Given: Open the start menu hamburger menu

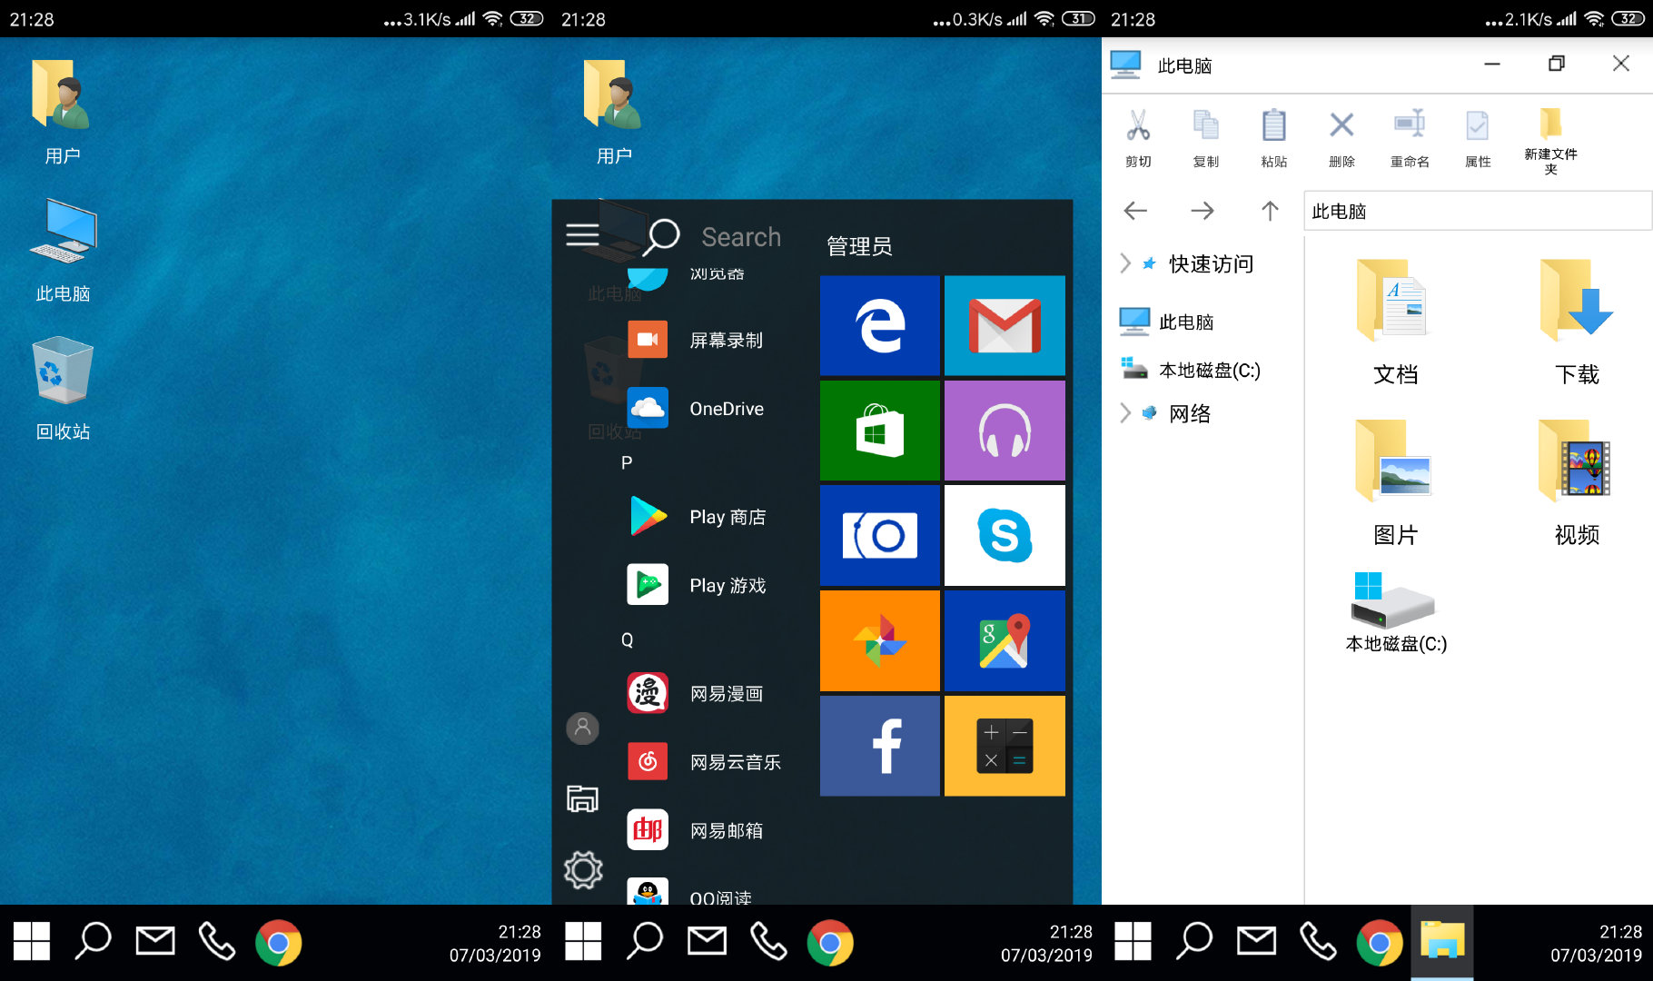Looking at the screenshot, I should coord(582,233).
